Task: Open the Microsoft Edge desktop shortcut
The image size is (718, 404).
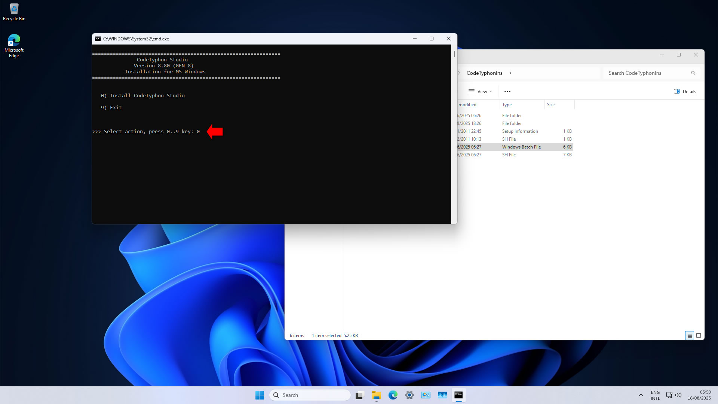Action: [14, 46]
